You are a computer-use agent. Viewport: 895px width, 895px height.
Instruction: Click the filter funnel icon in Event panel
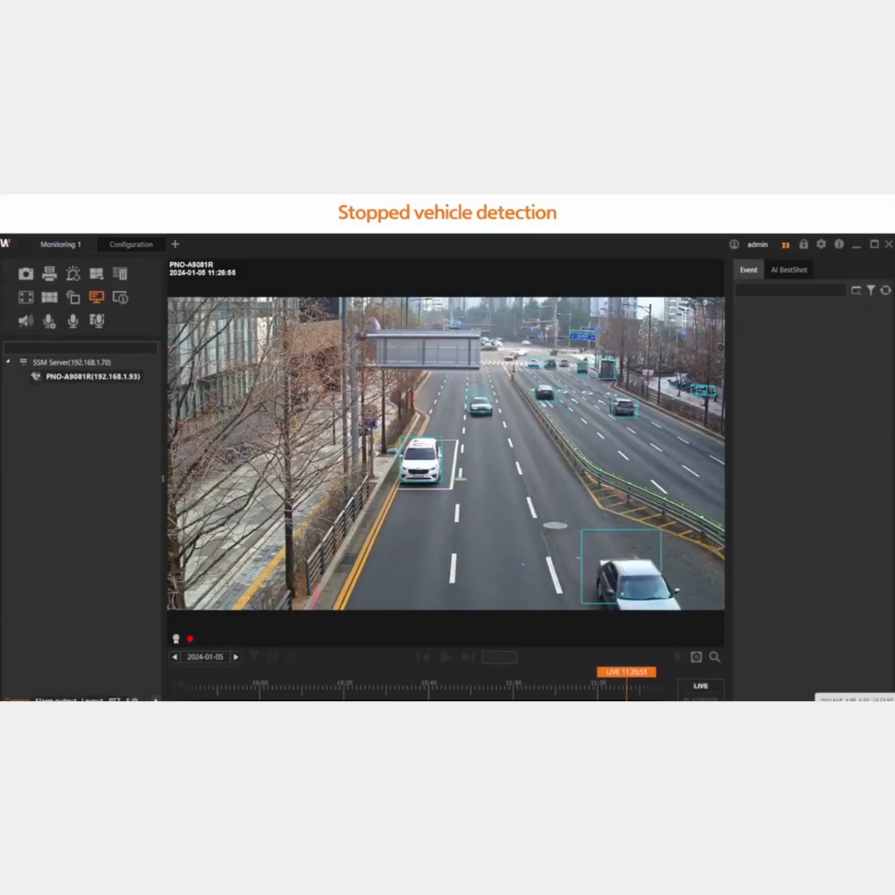[x=870, y=290]
